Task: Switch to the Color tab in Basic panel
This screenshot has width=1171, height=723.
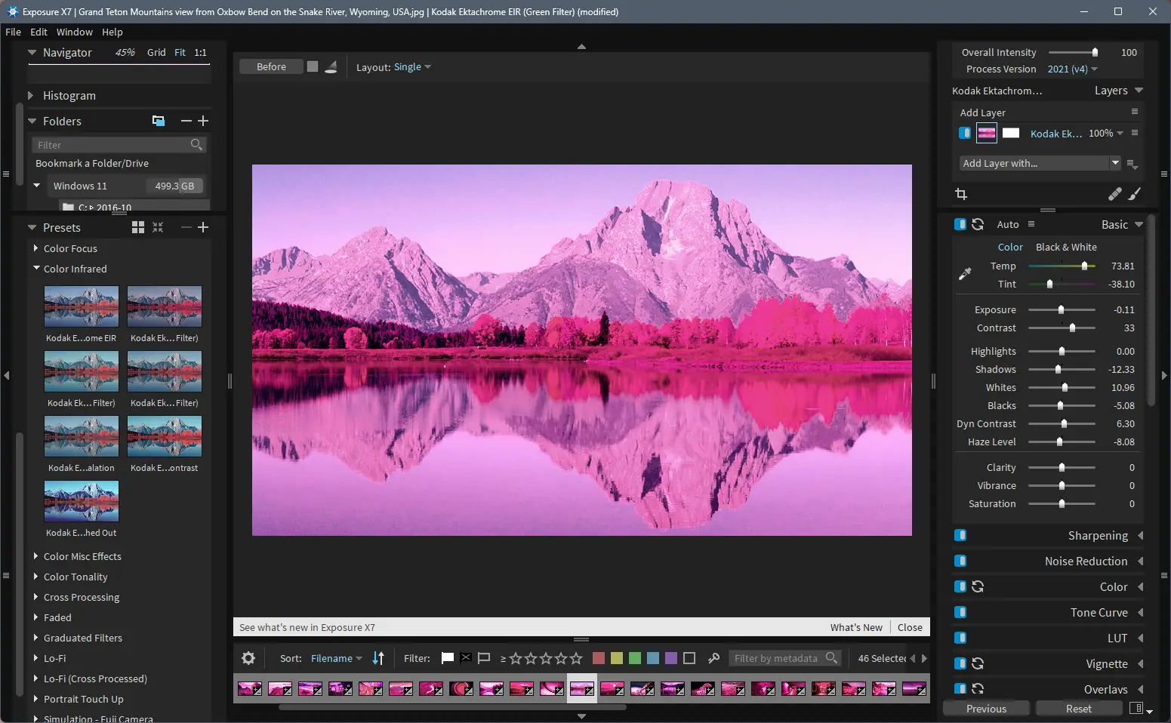Action: 1010,247
